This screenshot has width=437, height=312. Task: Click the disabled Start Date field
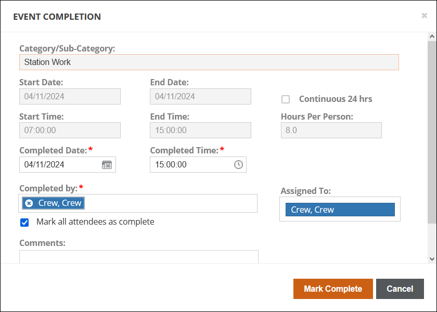coord(70,97)
